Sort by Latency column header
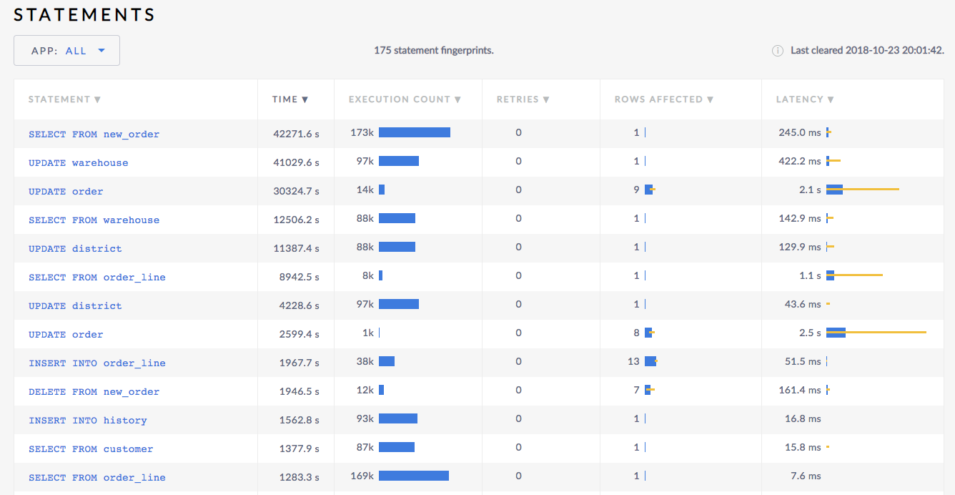 (805, 99)
